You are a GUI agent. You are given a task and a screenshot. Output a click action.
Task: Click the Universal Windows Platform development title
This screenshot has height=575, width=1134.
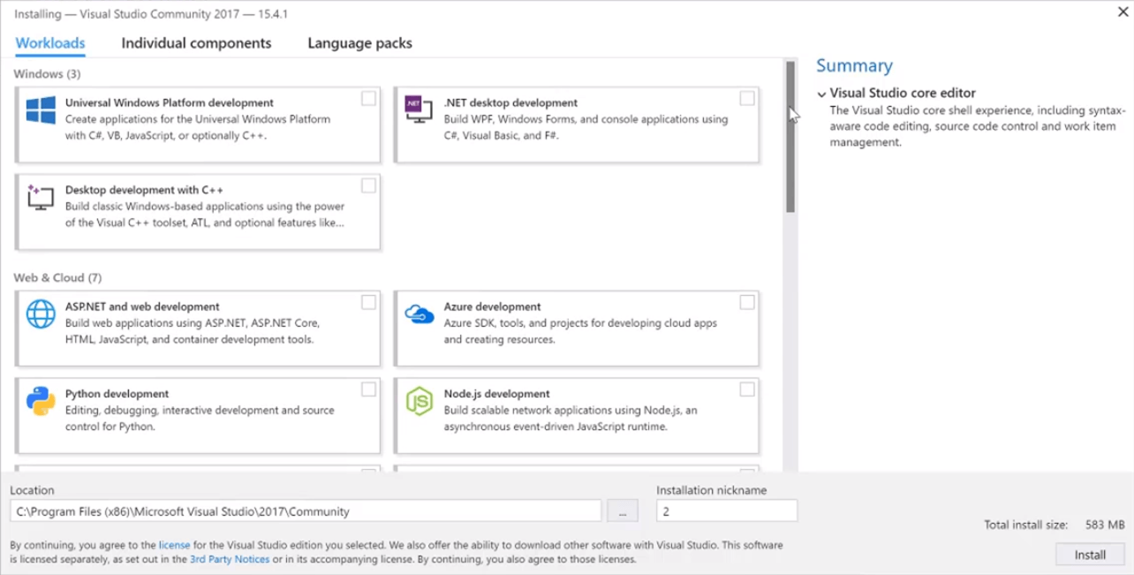click(170, 102)
